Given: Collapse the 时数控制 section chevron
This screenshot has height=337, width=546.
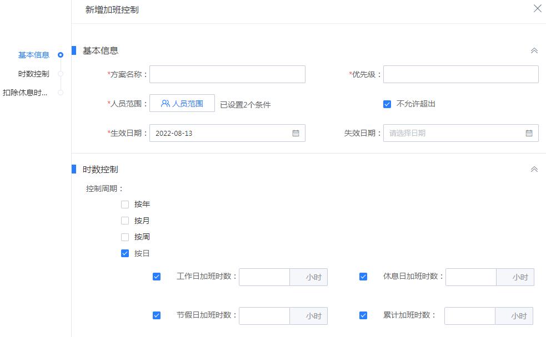Looking at the screenshot, I should pos(534,169).
